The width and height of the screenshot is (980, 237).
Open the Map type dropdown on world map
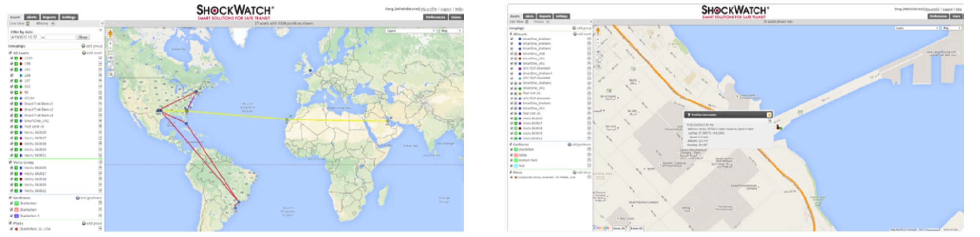click(x=450, y=31)
